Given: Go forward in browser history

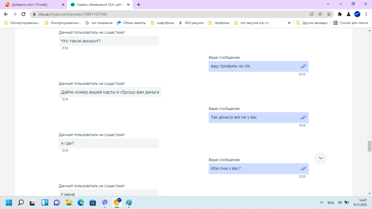Looking at the screenshot, I should (15, 14).
